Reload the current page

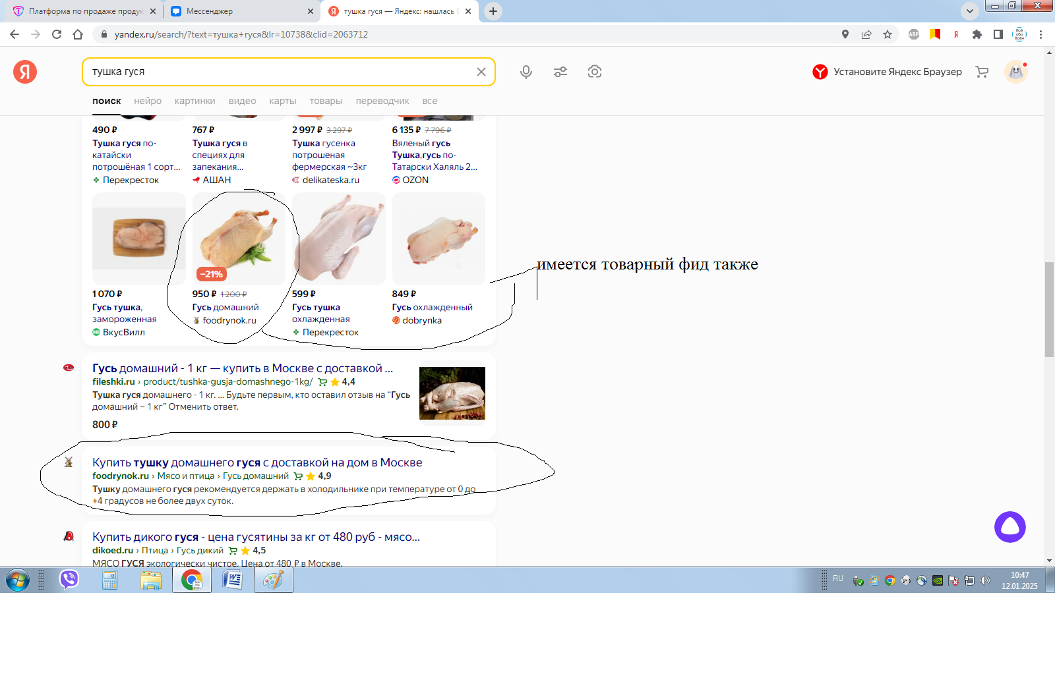(x=57, y=34)
